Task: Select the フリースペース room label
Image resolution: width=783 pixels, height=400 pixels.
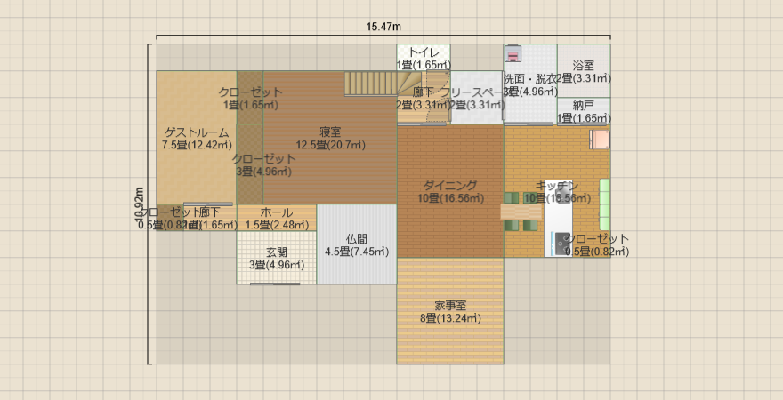Action: (476, 99)
